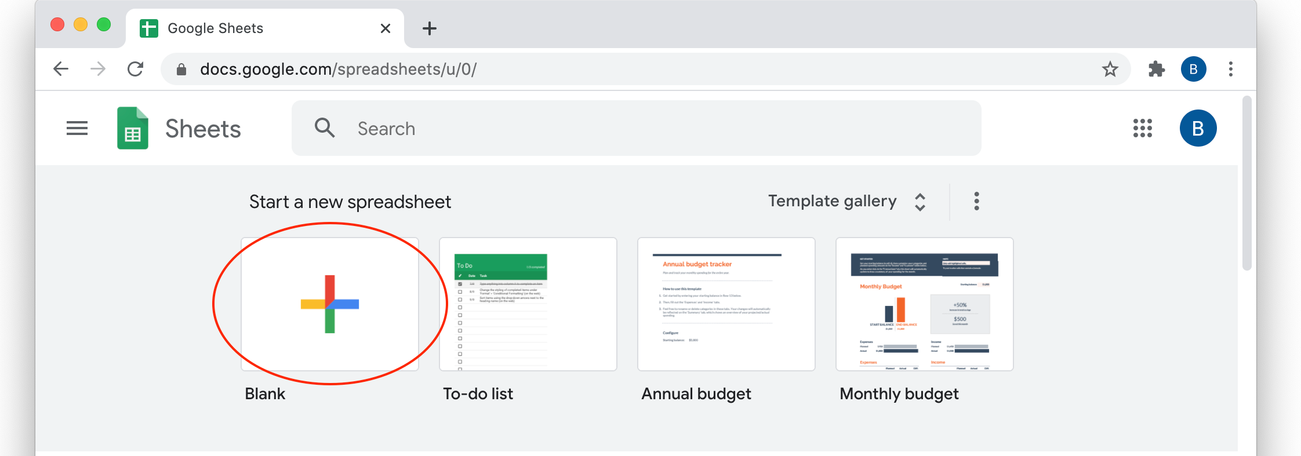Click the browser back arrow
Image resolution: width=1301 pixels, height=456 pixels.
61,69
